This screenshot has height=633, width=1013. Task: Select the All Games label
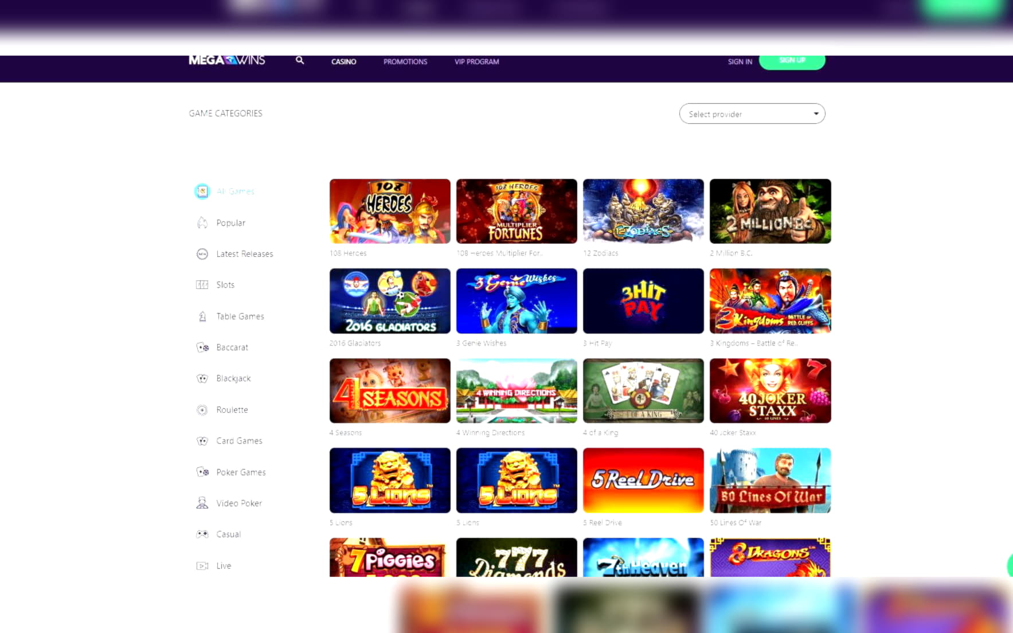tap(235, 192)
